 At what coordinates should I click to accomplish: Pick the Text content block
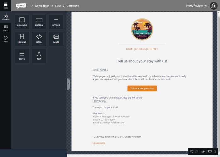pyautogui.click(x=39, y=56)
